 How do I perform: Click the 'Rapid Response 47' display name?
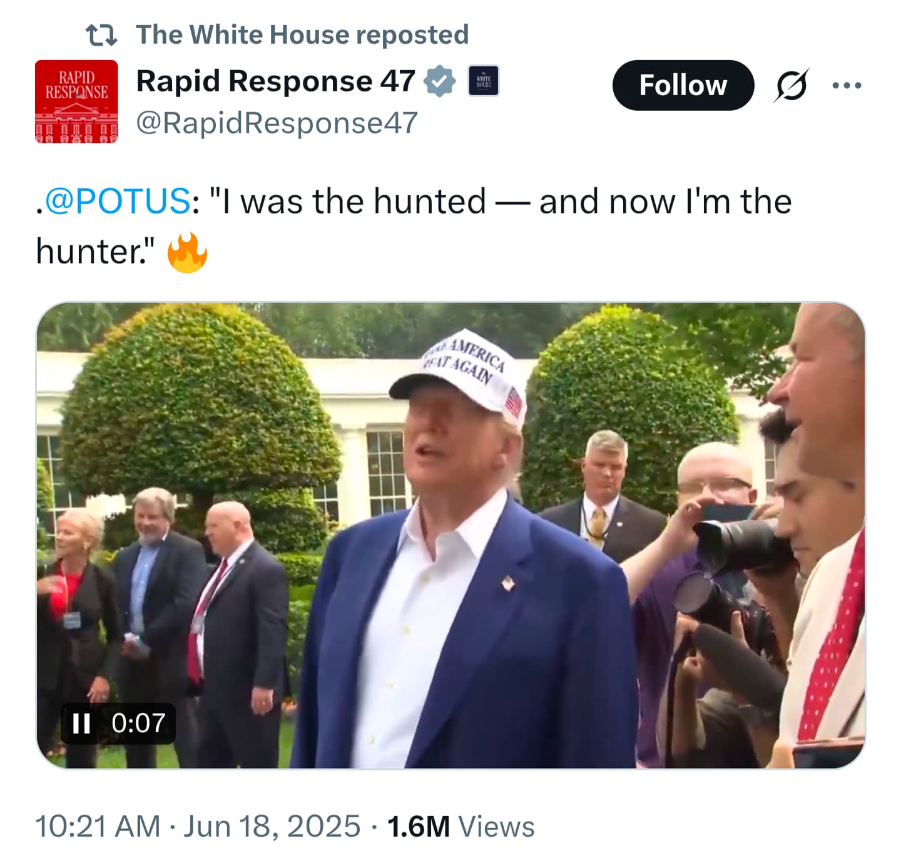coord(275,81)
